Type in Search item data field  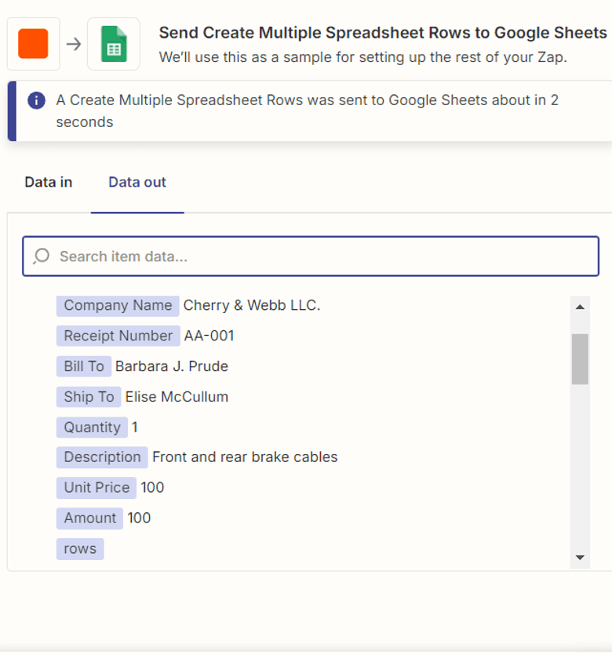[x=322, y=257]
